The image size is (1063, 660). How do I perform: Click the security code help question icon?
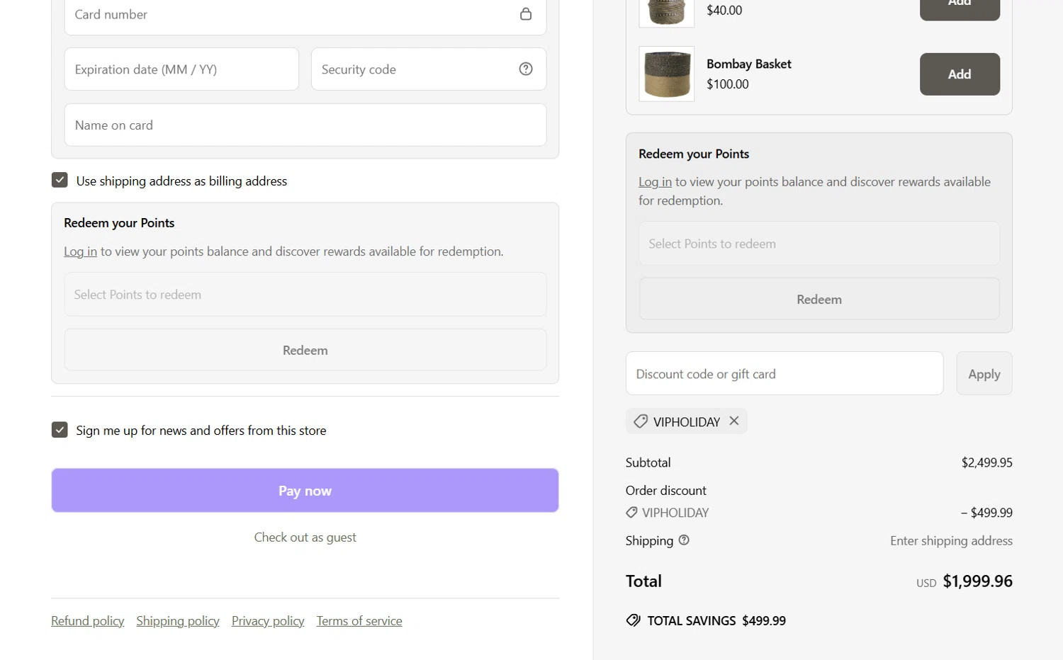click(x=526, y=69)
